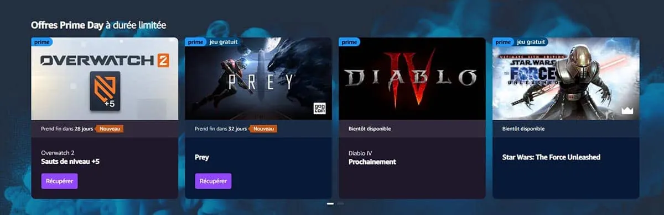Click 'Offres Prime Day à durée limitée' heading
Screen dimensions: 664x215
point(98,25)
